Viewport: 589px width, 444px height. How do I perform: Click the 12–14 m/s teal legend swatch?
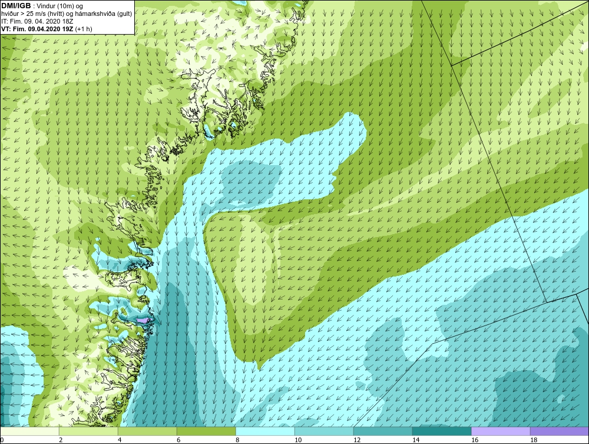coord(383,431)
